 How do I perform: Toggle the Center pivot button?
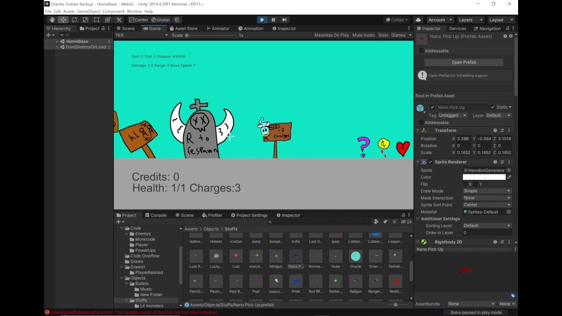(x=138, y=20)
